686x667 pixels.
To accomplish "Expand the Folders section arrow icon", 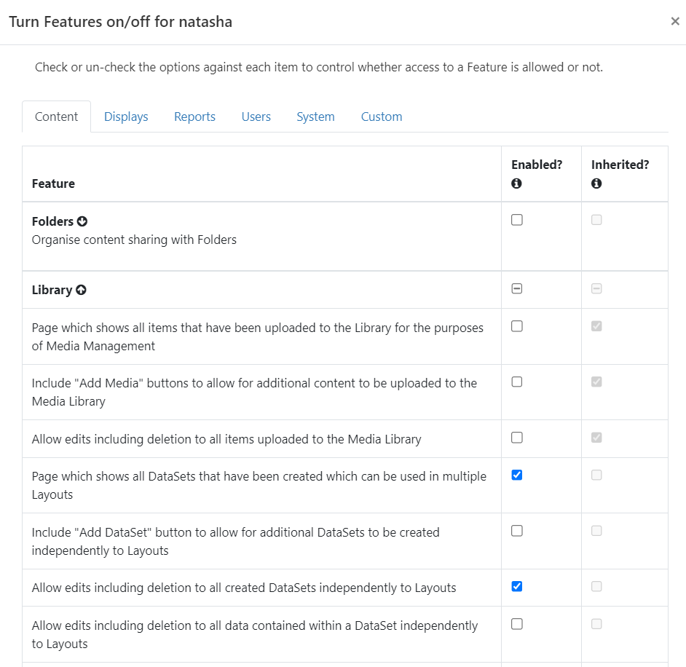I will tap(82, 221).
